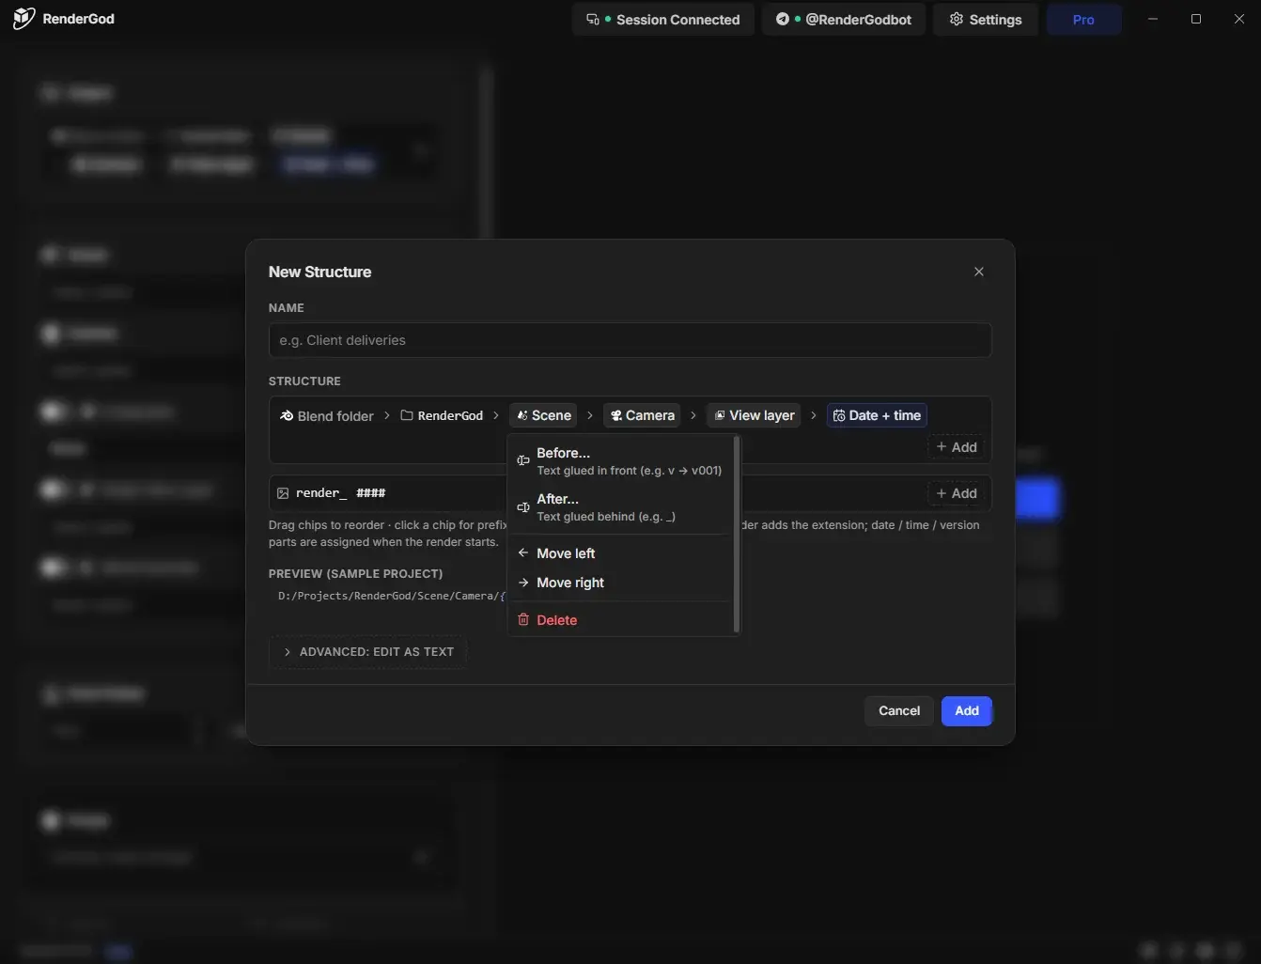
Task: Click the View layer chip
Action: (754, 415)
